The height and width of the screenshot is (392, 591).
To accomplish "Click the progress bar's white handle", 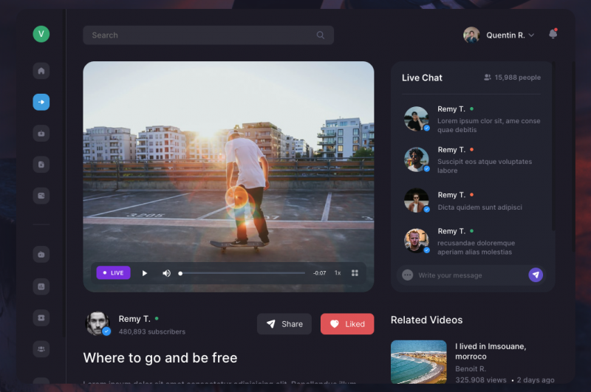I will [180, 273].
